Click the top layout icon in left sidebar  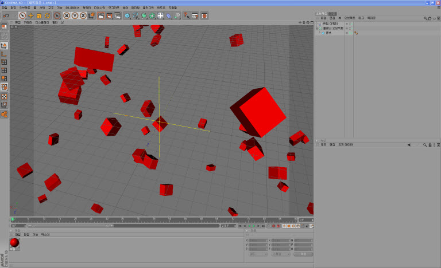4,27
